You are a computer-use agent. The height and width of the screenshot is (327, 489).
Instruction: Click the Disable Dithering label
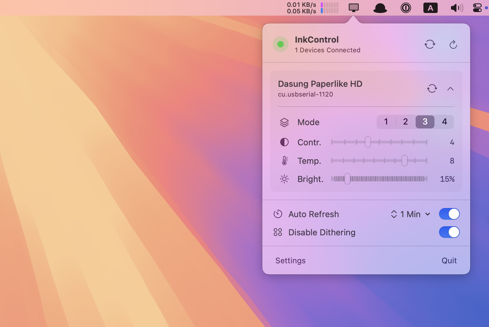(322, 232)
